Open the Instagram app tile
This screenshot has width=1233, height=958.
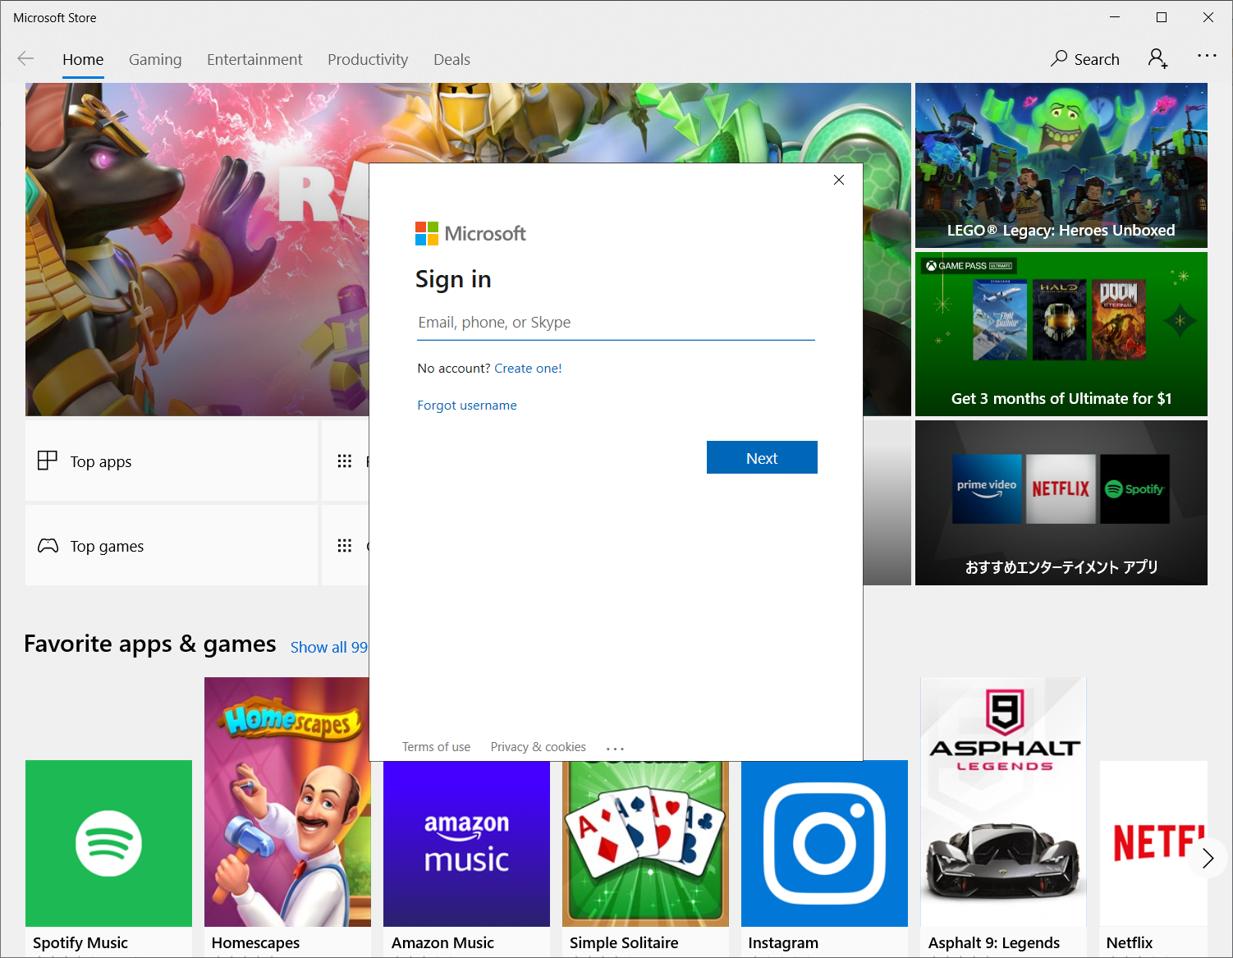(824, 843)
